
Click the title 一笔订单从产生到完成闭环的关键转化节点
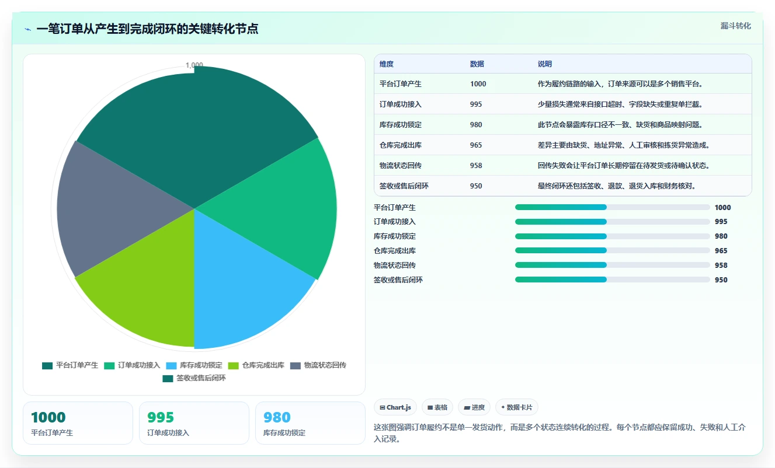[147, 29]
